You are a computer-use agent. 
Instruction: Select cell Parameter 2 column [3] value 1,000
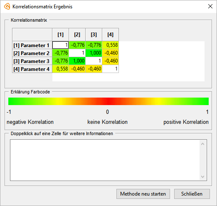click(94, 53)
